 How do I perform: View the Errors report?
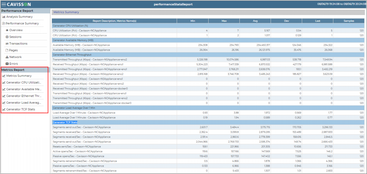click(x=14, y=64)
